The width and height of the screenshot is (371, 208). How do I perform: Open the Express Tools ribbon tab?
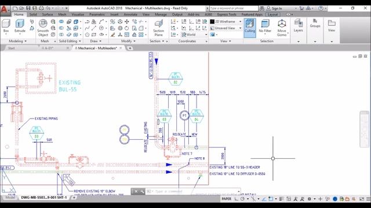pos(227,14)
